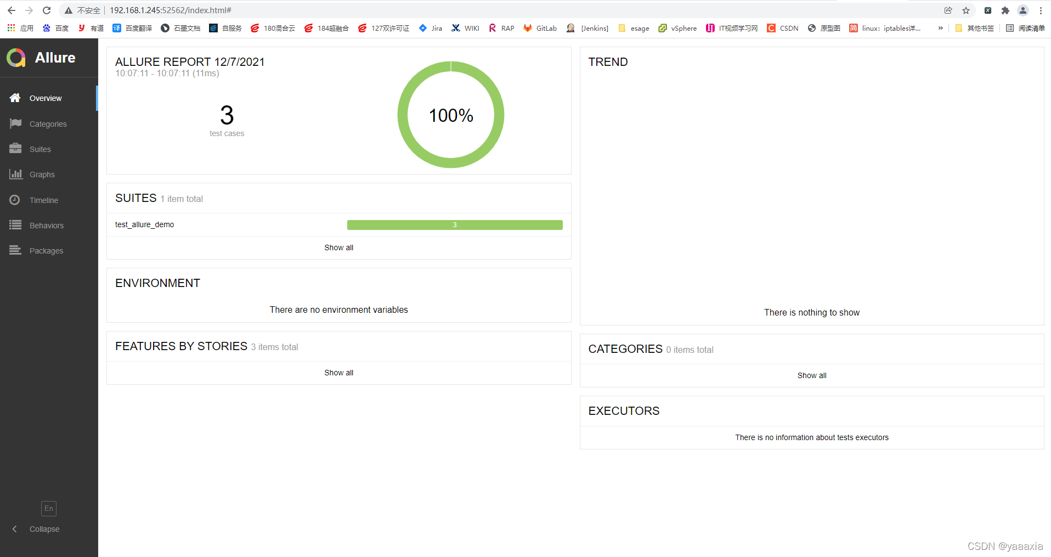Open Overview via its home icon

15,98
